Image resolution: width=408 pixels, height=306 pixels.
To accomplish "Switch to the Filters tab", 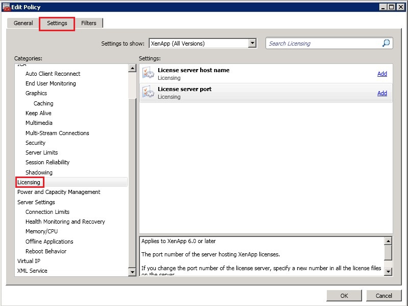I will [89, 23].
